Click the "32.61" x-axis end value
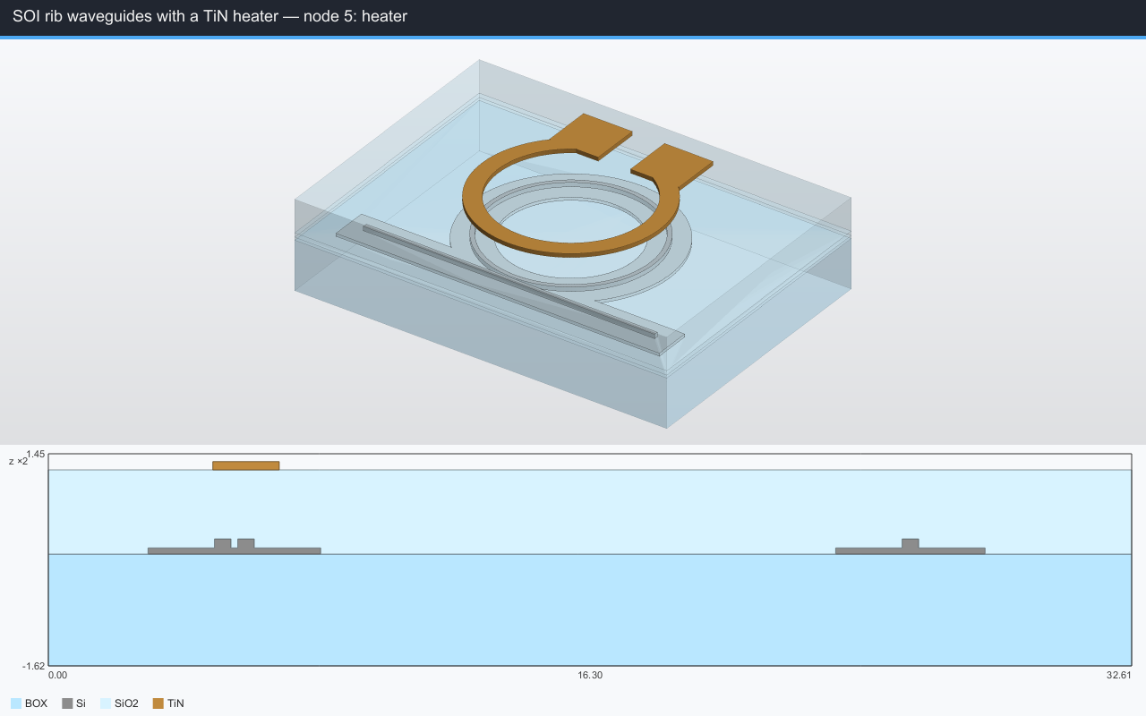1146x716 pixels. pos(1119,675)
